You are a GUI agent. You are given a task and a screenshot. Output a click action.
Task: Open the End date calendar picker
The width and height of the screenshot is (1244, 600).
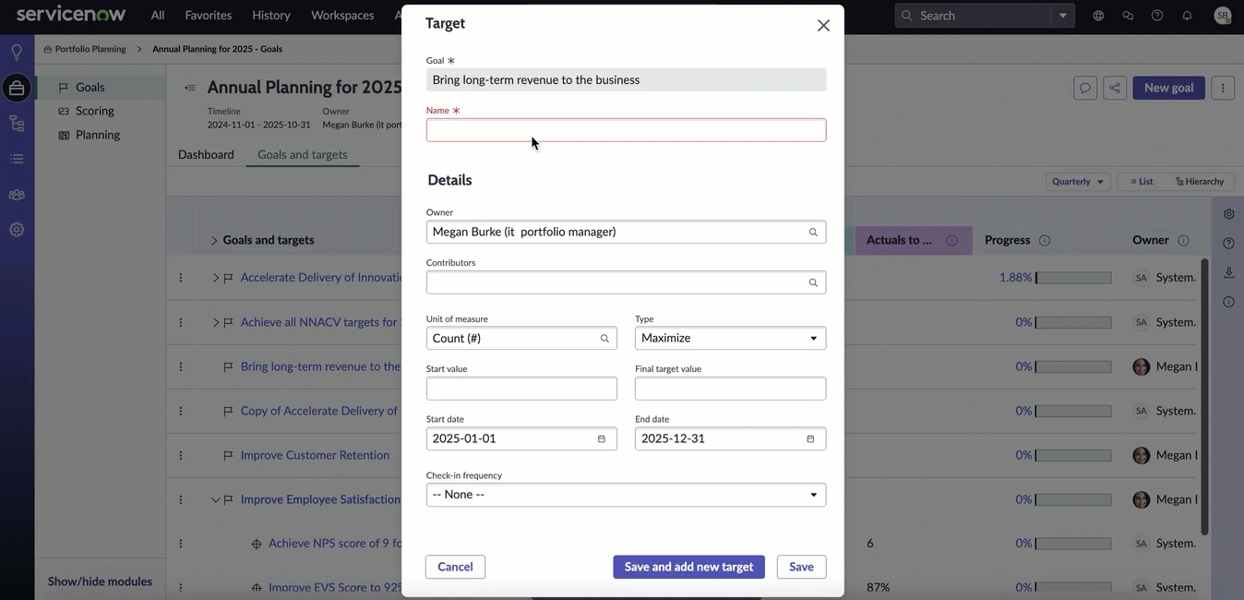tap(810, 438)
